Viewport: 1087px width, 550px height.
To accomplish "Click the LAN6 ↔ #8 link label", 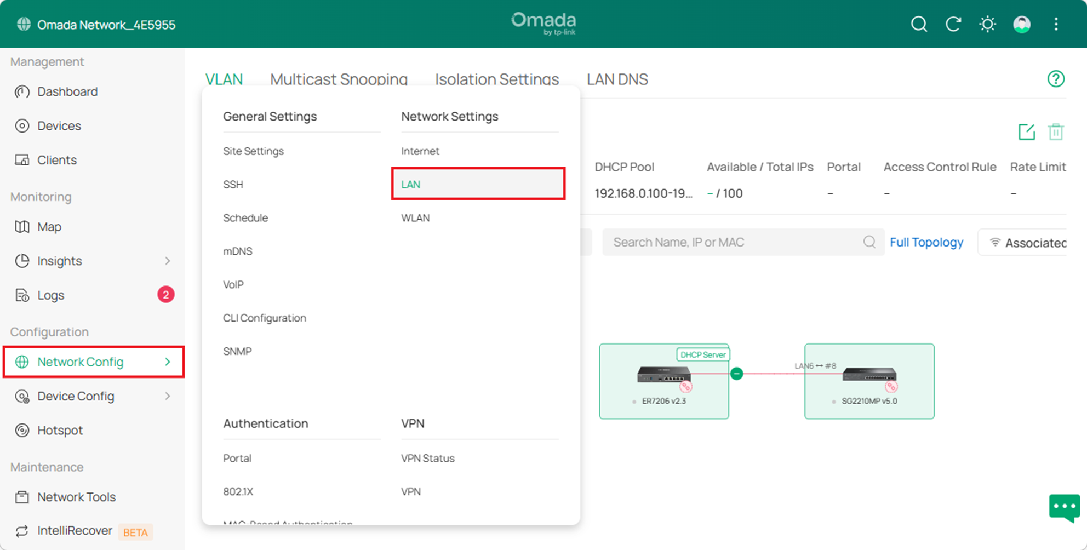I will 815,366.
